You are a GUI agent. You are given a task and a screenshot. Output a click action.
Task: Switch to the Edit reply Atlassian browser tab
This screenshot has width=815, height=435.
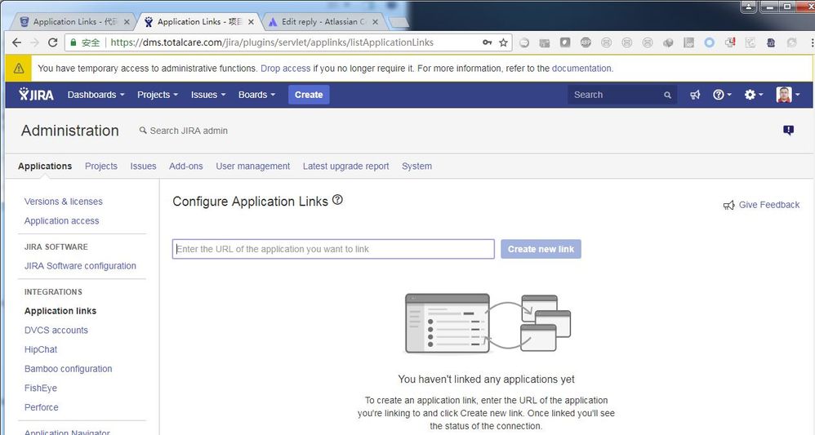pyautogui.click(x=323, y=22)
